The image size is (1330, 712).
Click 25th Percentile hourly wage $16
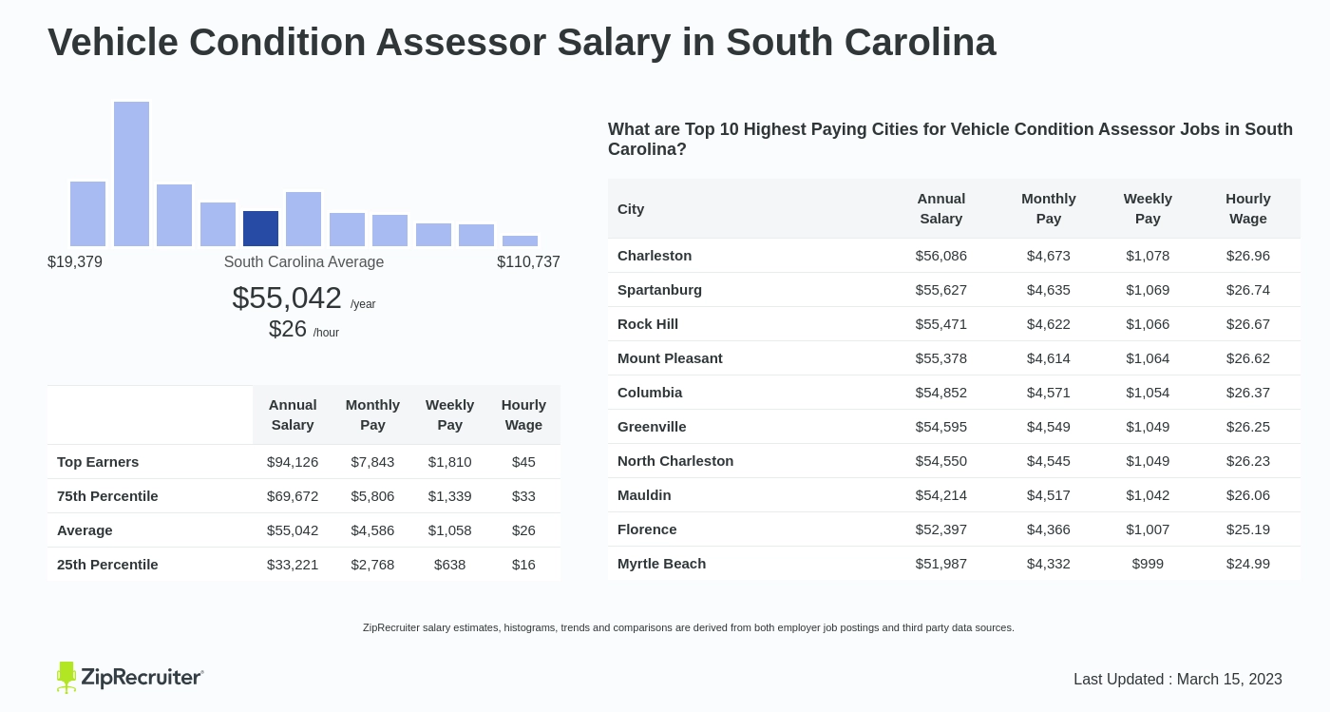523,565
